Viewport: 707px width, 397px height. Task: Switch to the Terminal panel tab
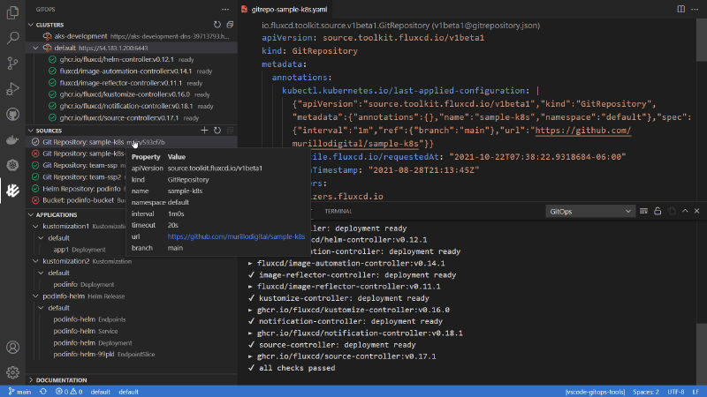click(x=338, y=212)
